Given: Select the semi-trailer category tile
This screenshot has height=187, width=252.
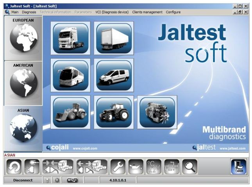Looking at the screenshot, I should click(x=114, y=38).
